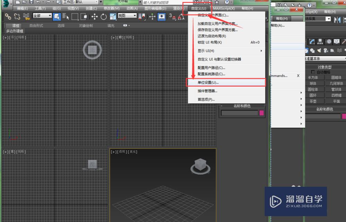The width and height of the screenshot is (346, 222).
Task: Toggle the Angle Snap icon
Action: point(181,17)
